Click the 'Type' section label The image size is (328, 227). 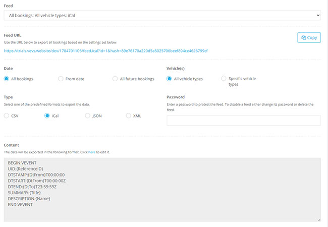[x=9, y=97]
